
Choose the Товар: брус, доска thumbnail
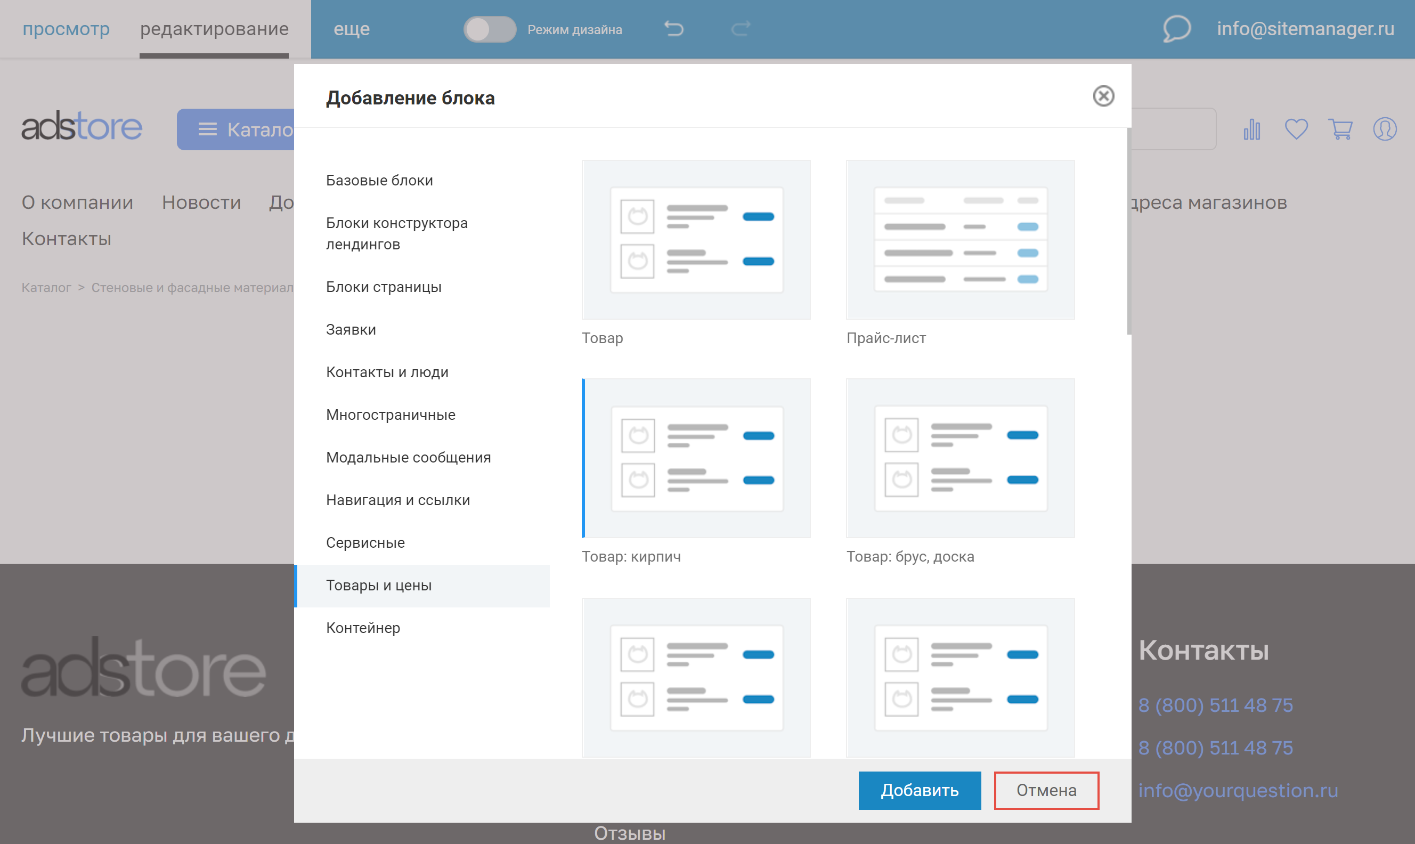click(960, 458)
